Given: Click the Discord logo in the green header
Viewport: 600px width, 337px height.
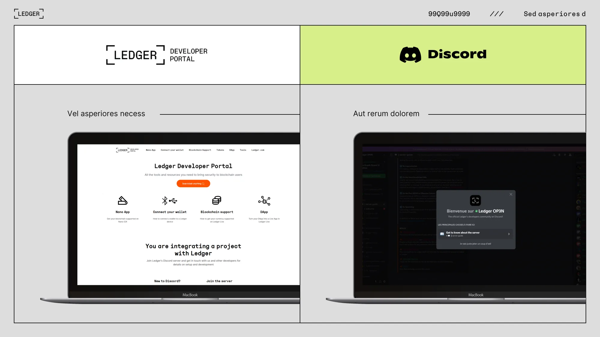Looking at the screenshot, I should pos(443,55).
